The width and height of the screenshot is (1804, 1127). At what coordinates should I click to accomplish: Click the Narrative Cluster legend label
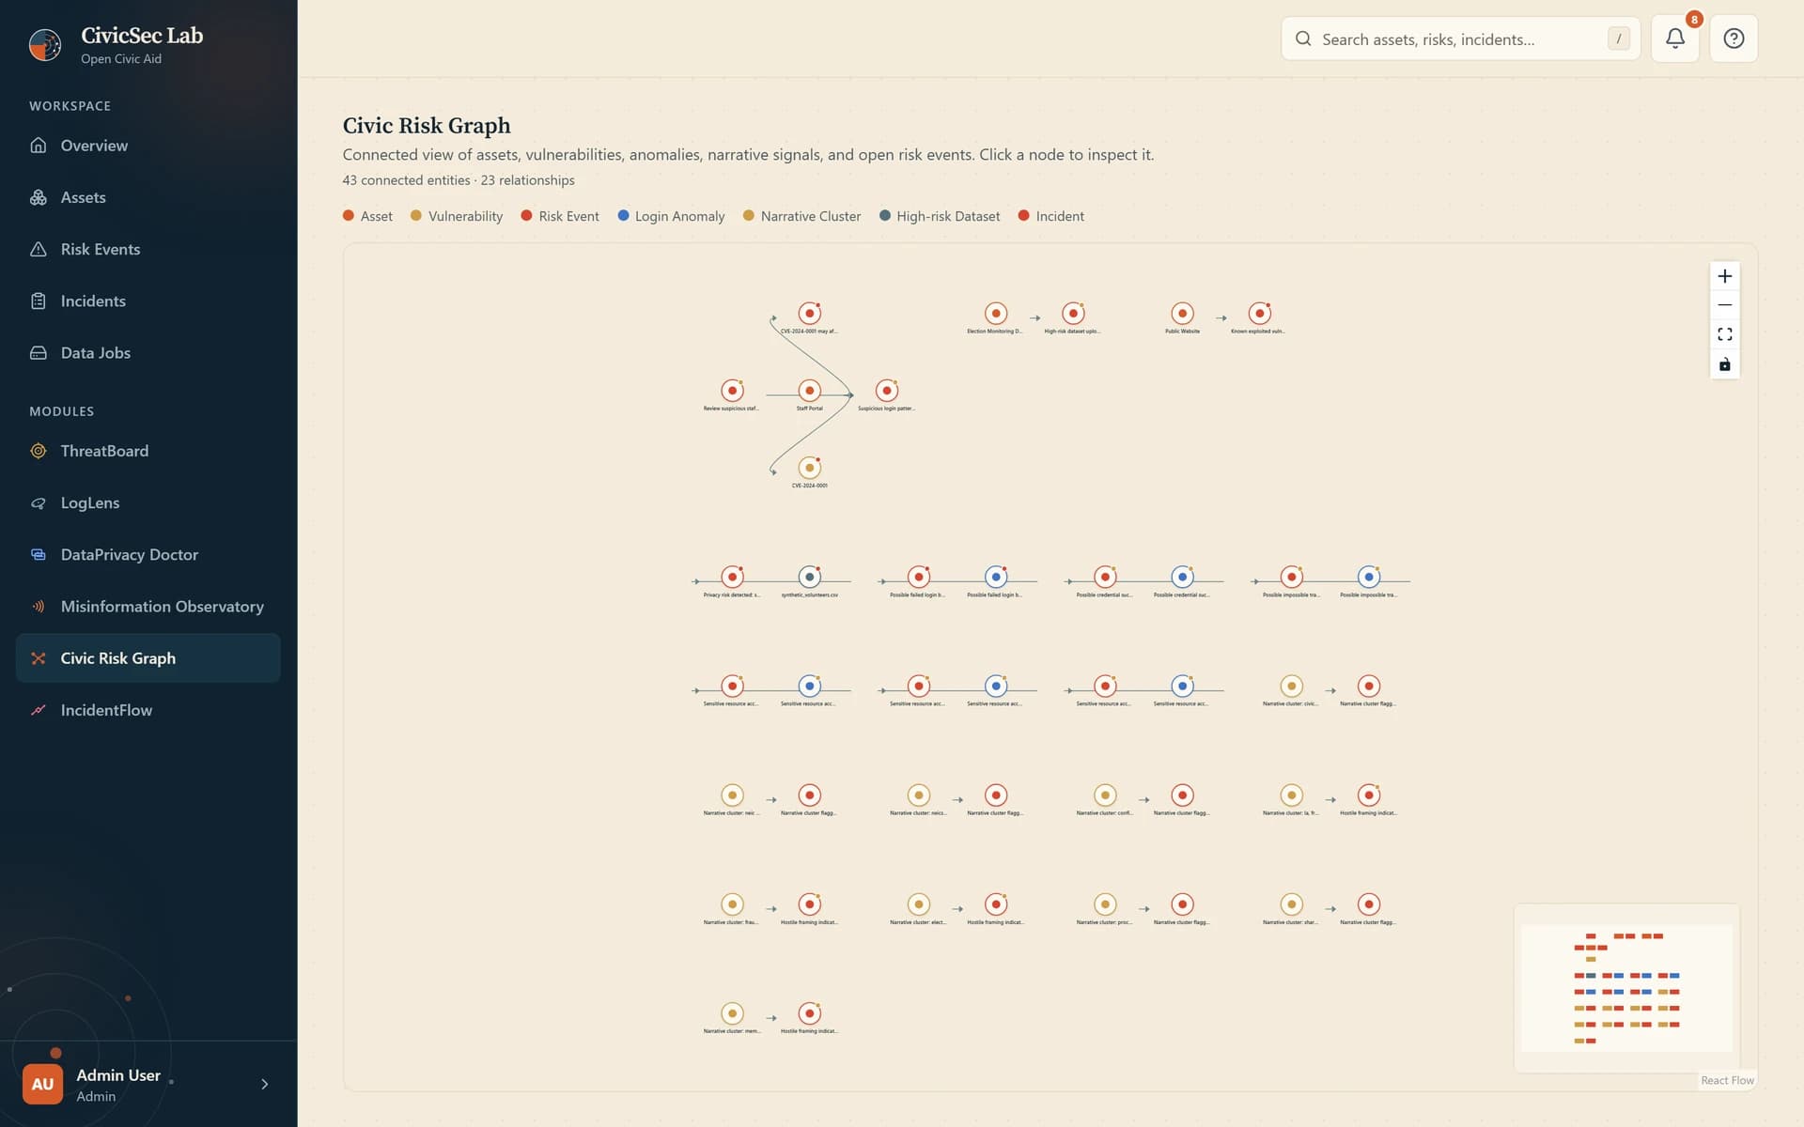coord(811,216)
